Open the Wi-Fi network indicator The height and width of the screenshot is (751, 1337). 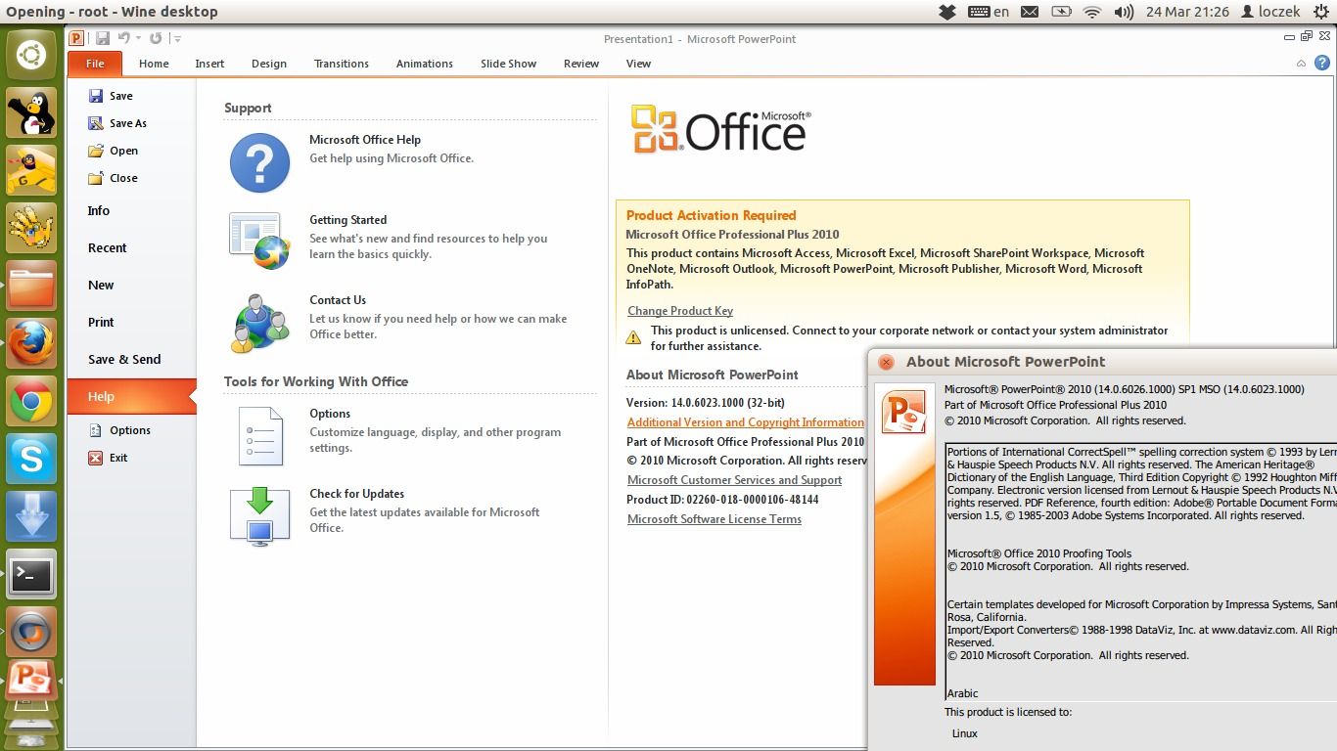(x=1092, y=12)
